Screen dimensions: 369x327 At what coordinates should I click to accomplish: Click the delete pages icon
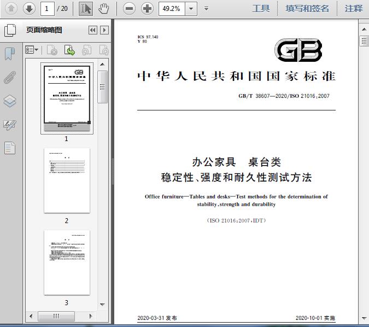coord(52,50)
